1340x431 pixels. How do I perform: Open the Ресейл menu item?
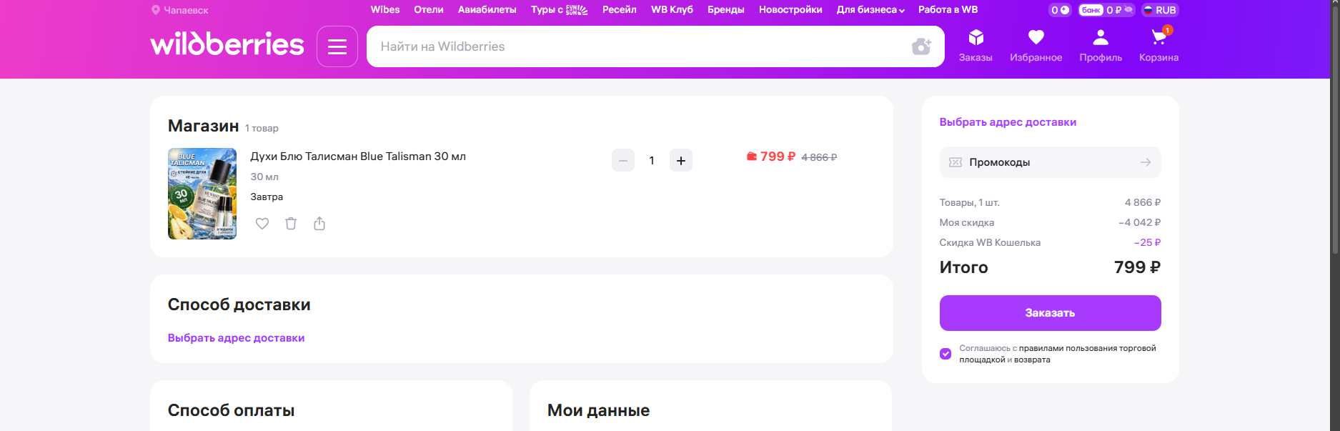[x=620, y=10]
